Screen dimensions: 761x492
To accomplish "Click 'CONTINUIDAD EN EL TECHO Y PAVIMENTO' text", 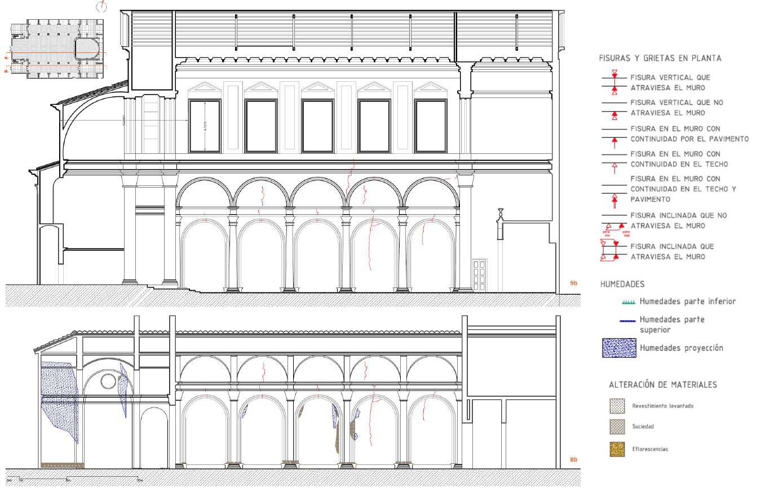I will (683, 194).
